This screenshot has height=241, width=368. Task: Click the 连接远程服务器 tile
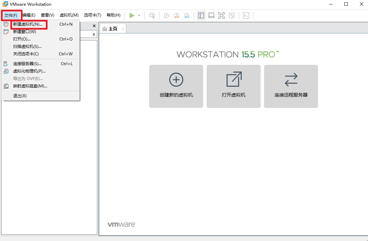click(x=291, y=86)
